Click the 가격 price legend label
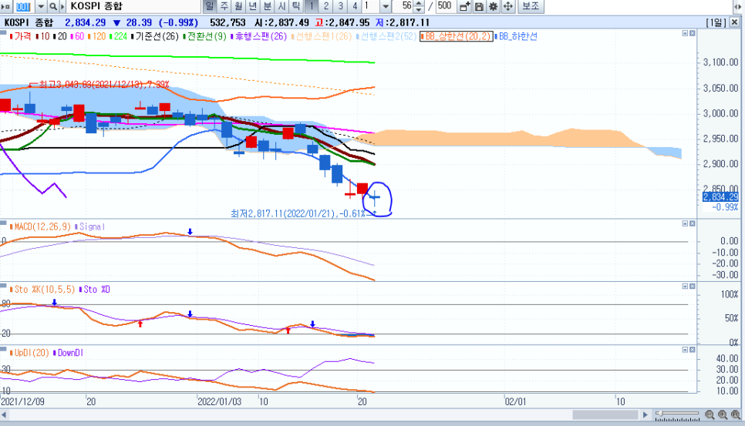Screen dimensions: 745x426 coord(20,36)
